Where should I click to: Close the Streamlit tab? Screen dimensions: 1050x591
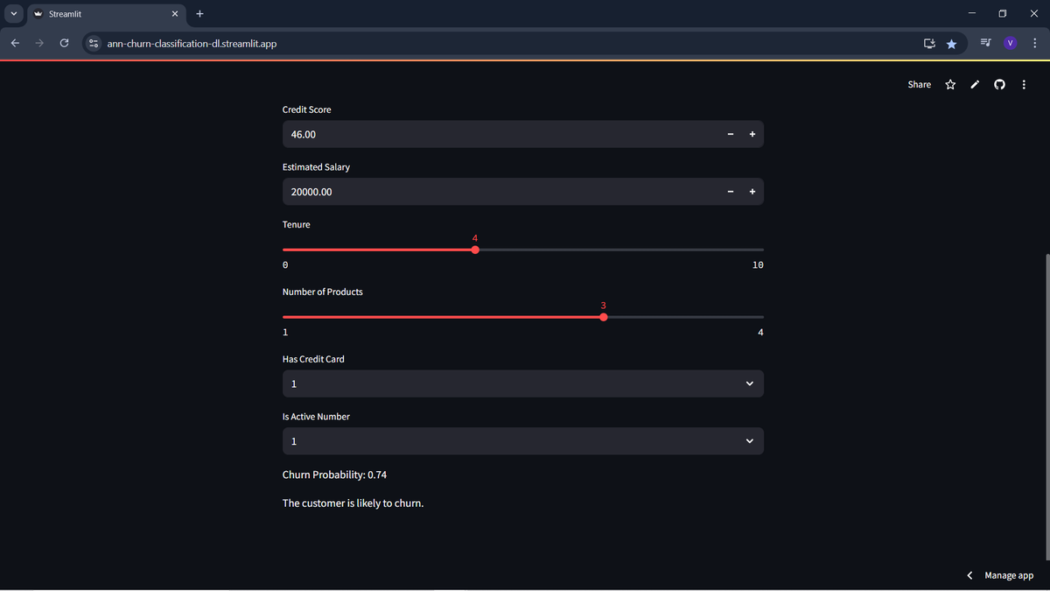click(174, 14)
